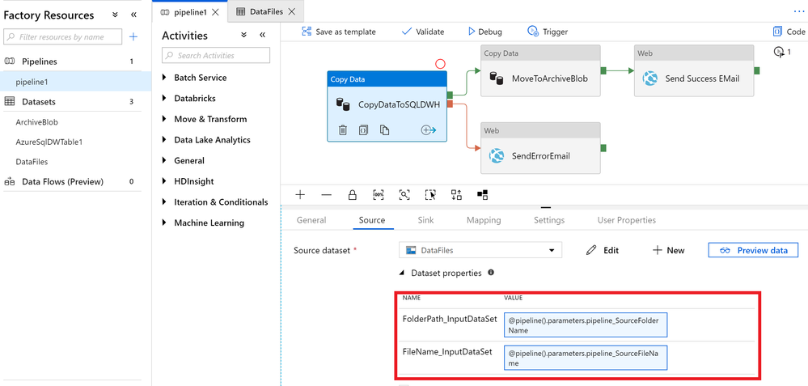Open the ArchiveBlob dataset
Viewport: 808px width, 386px height.
point(37,122)
